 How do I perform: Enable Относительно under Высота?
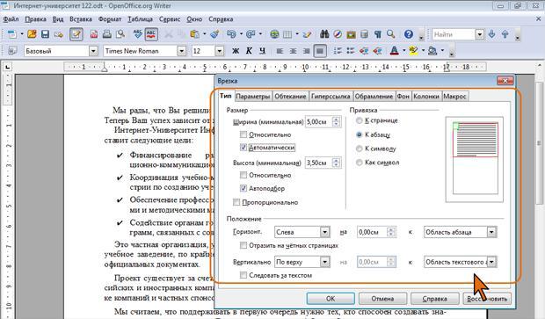click(x=243, y=175)
